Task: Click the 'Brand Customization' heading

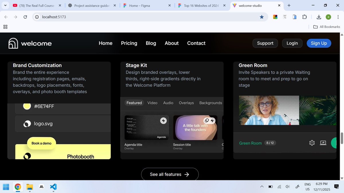Action: pos(37,65)
